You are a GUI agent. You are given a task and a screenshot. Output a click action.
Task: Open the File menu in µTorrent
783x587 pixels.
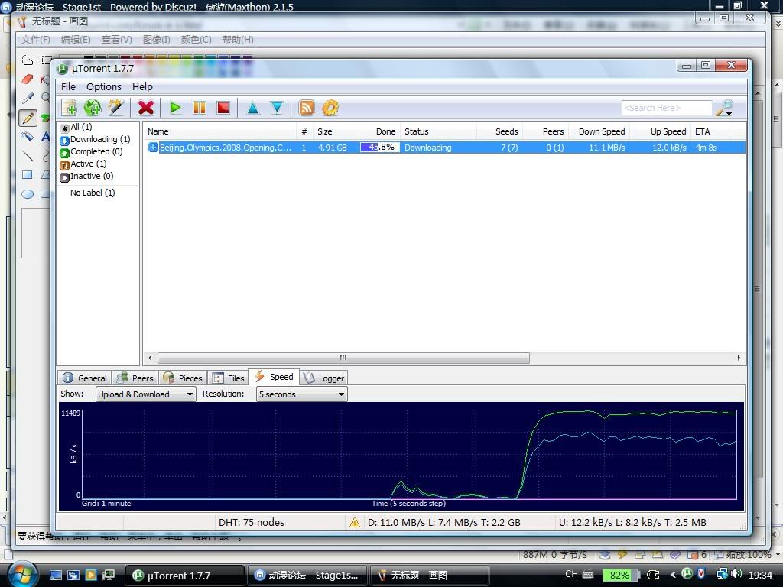[68, 87]
